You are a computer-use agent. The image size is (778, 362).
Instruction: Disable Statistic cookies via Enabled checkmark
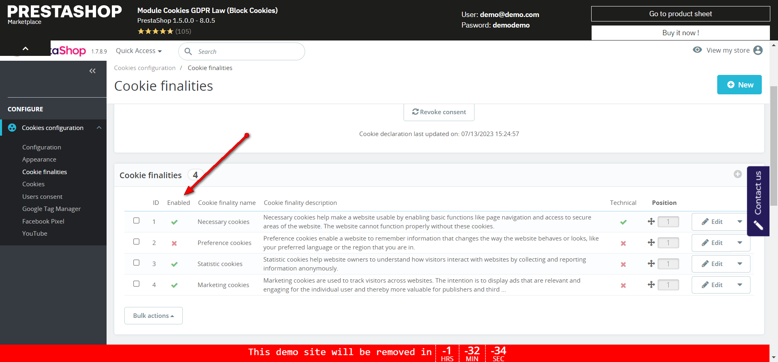174,264
